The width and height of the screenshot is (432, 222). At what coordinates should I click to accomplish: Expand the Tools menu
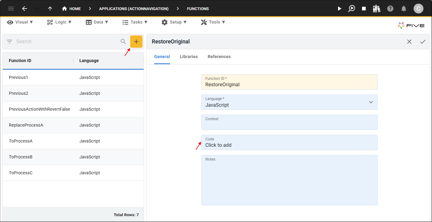pyautogui.click(x=213, y=22)
